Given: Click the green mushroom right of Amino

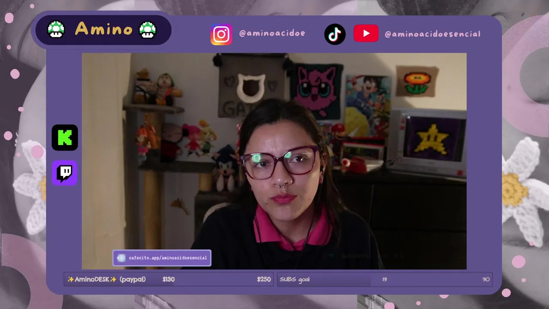Looking at the screenshot, I should (x=148, y=30).
